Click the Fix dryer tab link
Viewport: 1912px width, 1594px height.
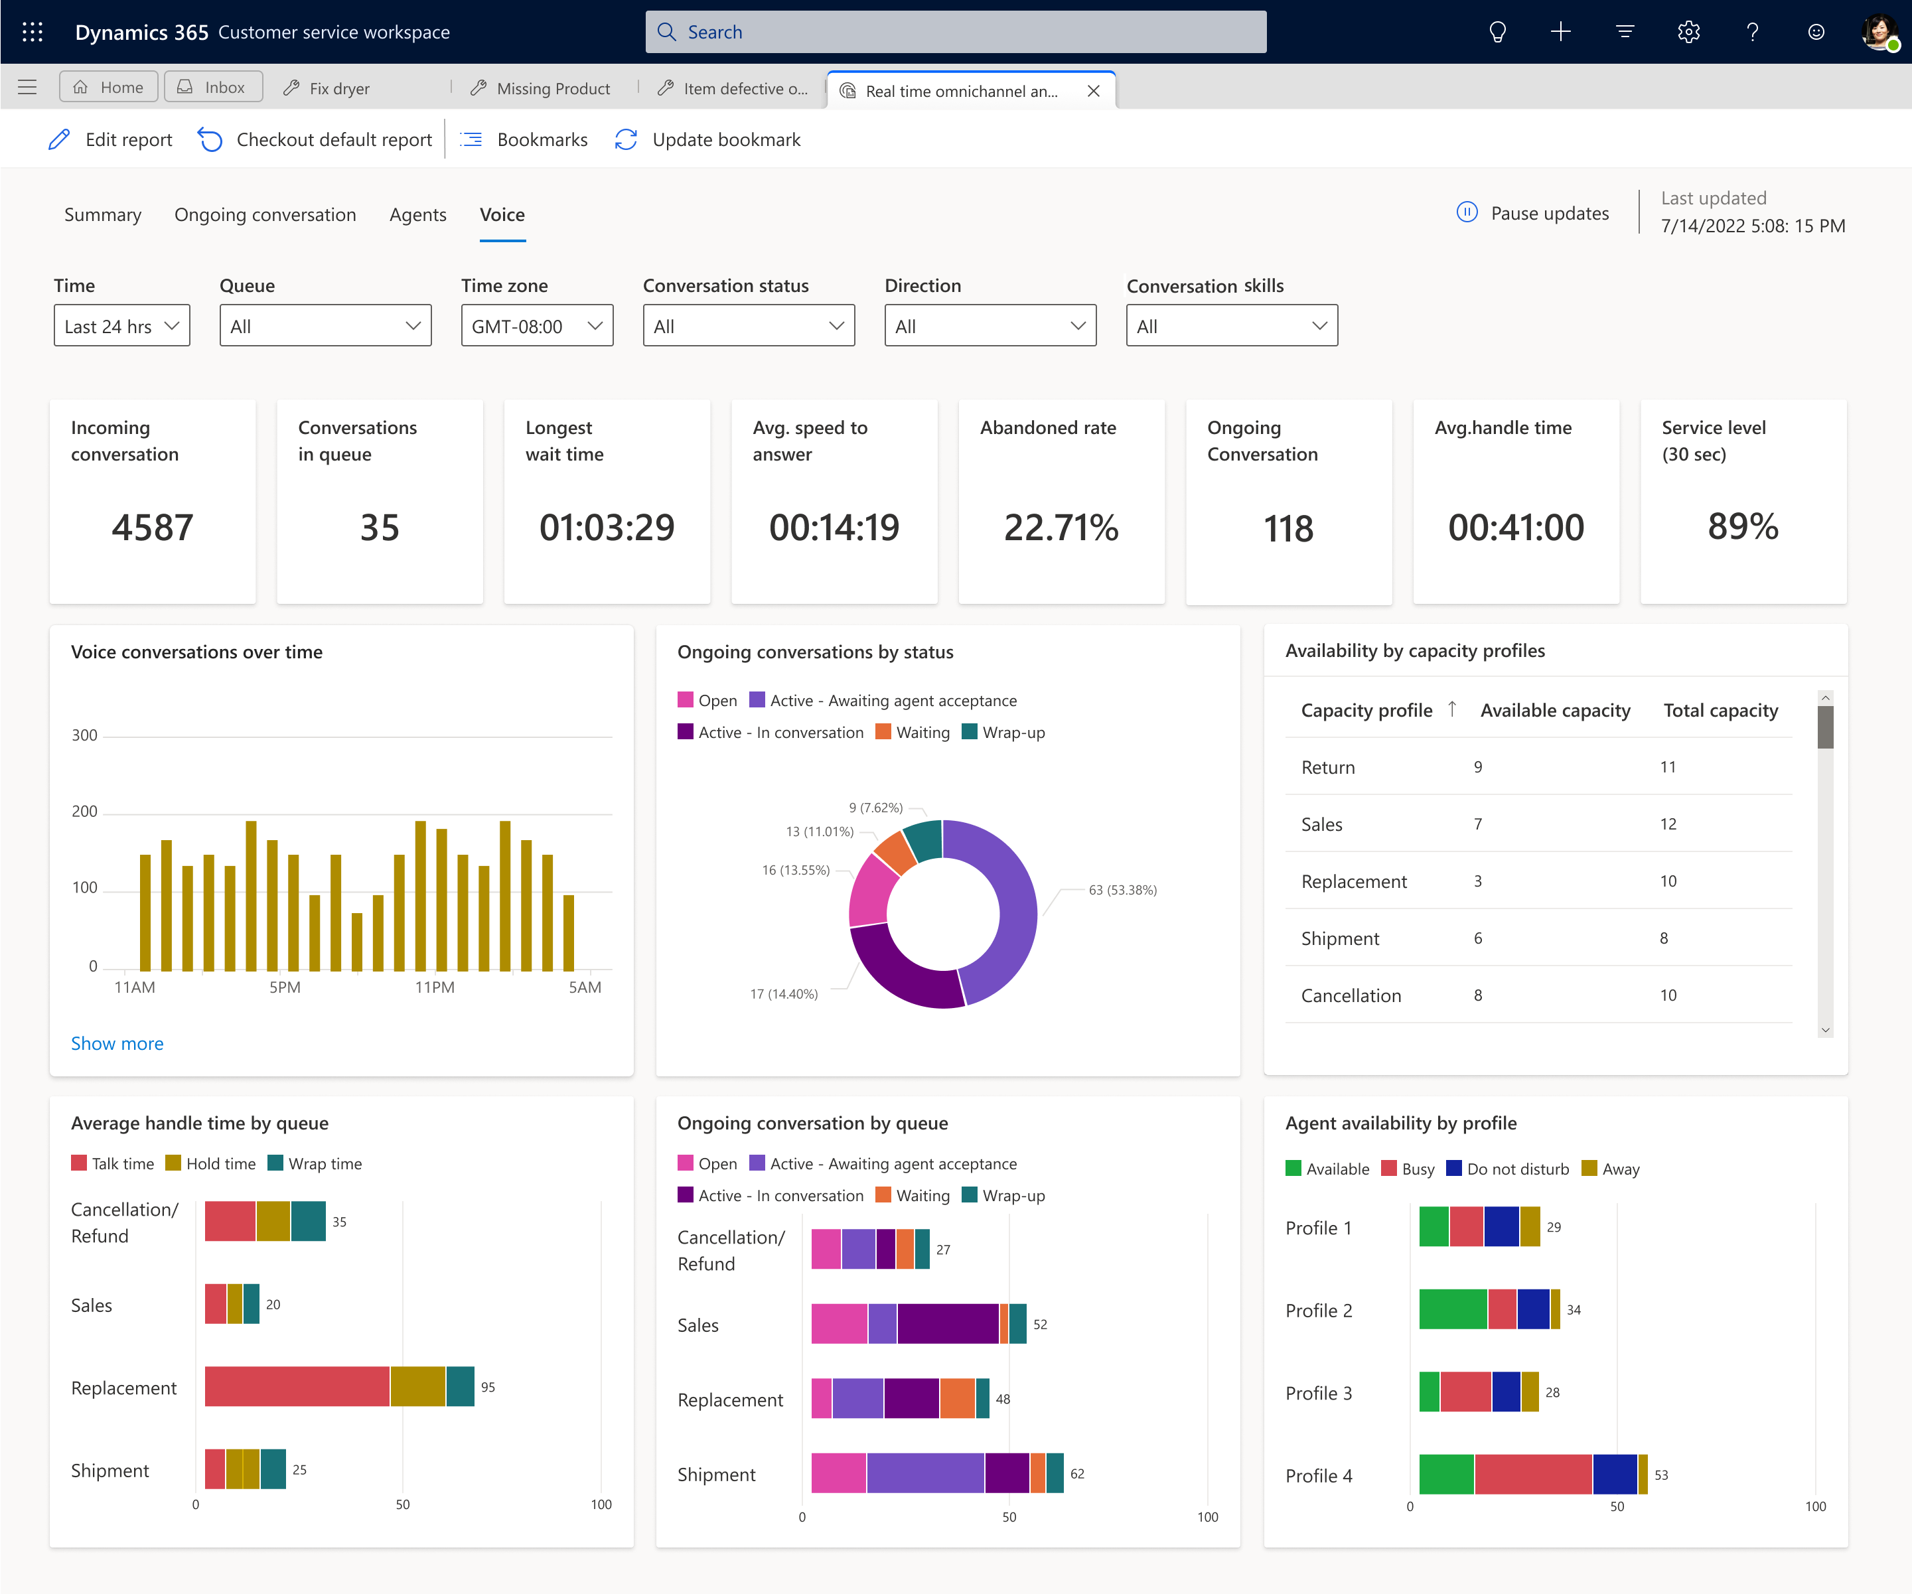pos(340,89)
